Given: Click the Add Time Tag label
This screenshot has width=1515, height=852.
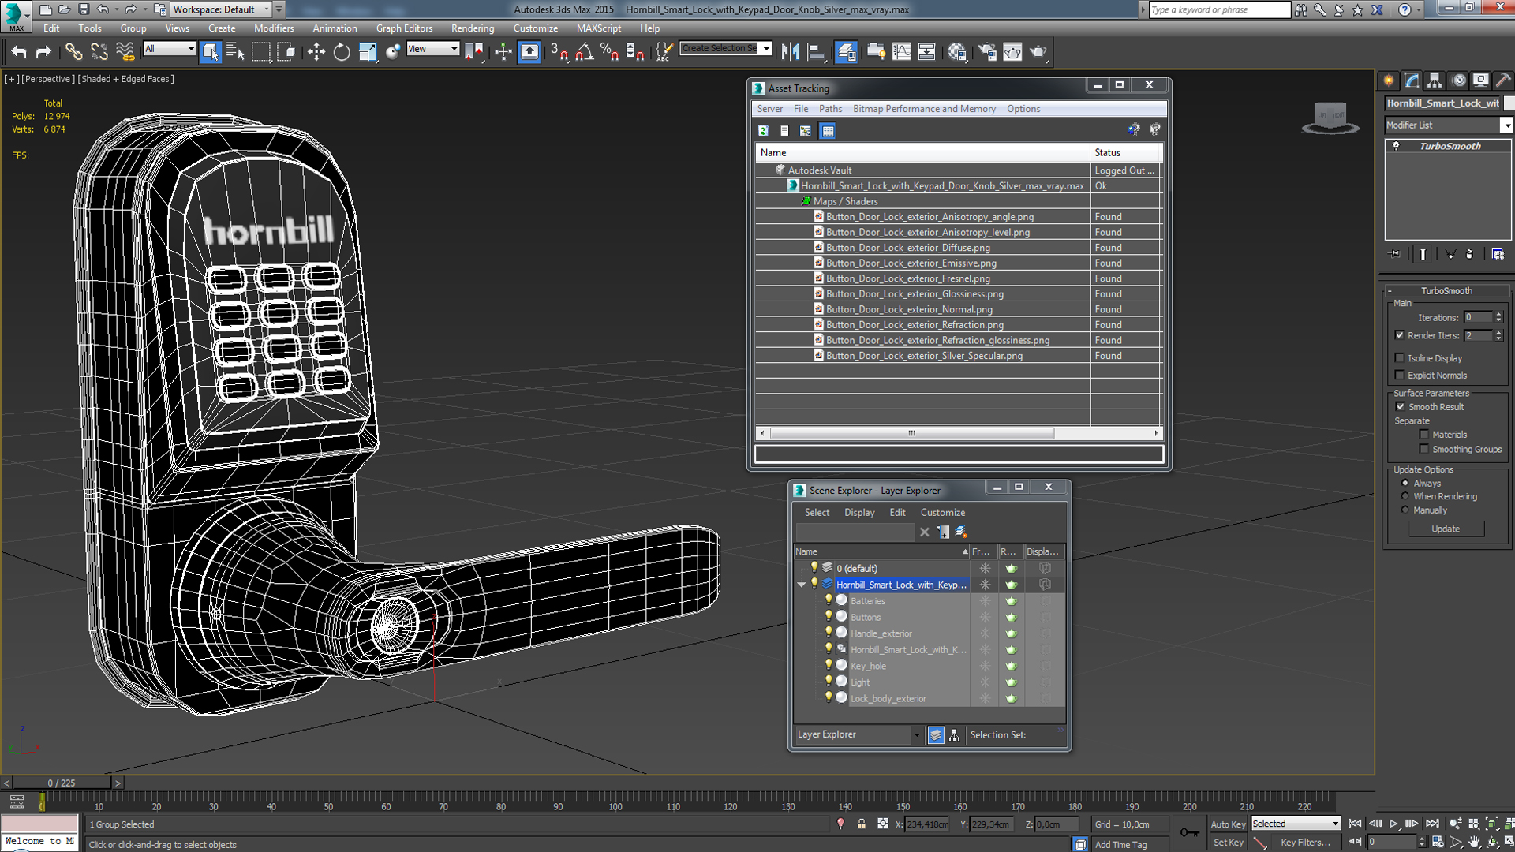Looking at the screenshot, I should coord(1120,845).
